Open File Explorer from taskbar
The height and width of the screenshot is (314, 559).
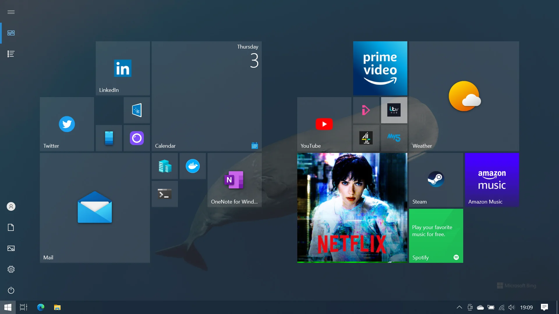[x=57, y=307]
